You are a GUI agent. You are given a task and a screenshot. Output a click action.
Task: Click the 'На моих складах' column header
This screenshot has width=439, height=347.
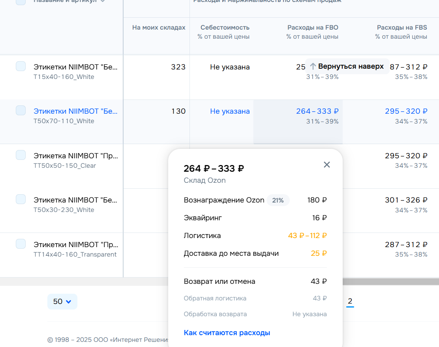click(x=159, y=28)
